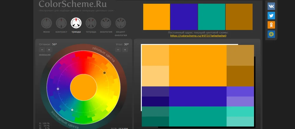Image resolution: width=295 pixels, height=129 pixels.
Task: Select the контраст scheme icon
Action: 61,23
